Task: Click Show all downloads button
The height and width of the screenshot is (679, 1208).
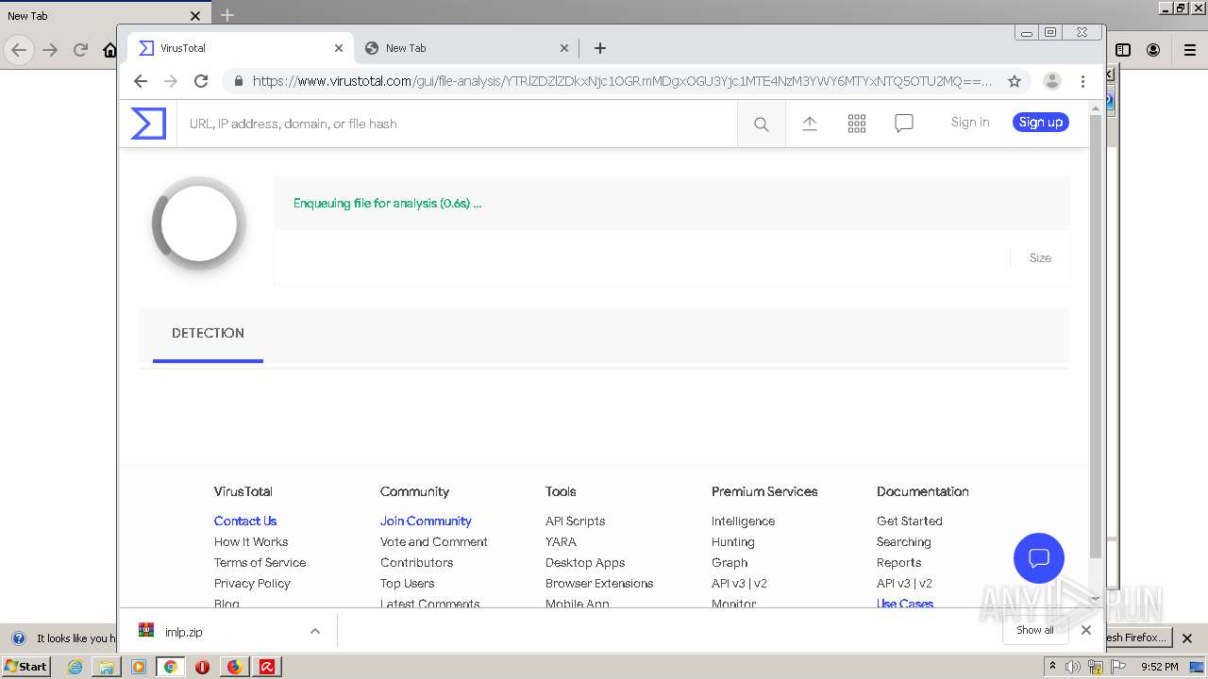Action: pos(1035,630)
